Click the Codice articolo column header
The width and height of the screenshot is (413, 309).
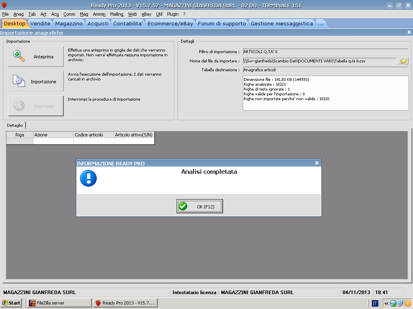pos(94,135)
